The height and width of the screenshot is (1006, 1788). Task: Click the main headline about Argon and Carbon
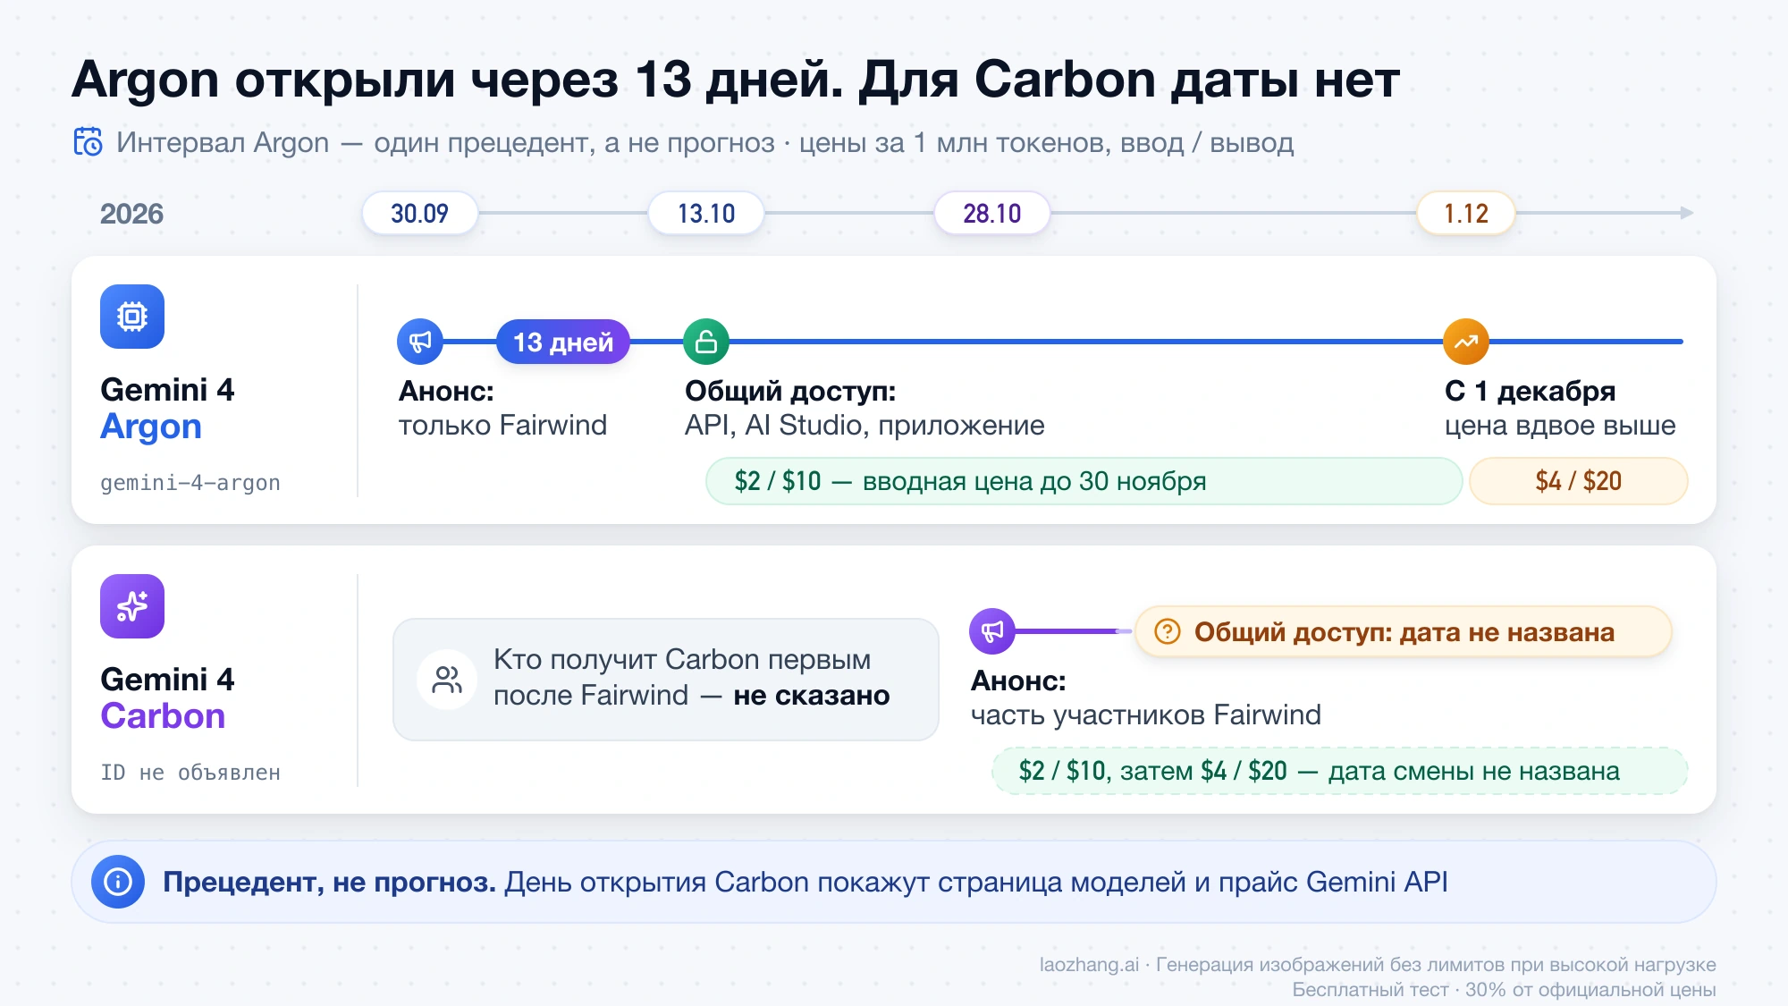point(735,80)
